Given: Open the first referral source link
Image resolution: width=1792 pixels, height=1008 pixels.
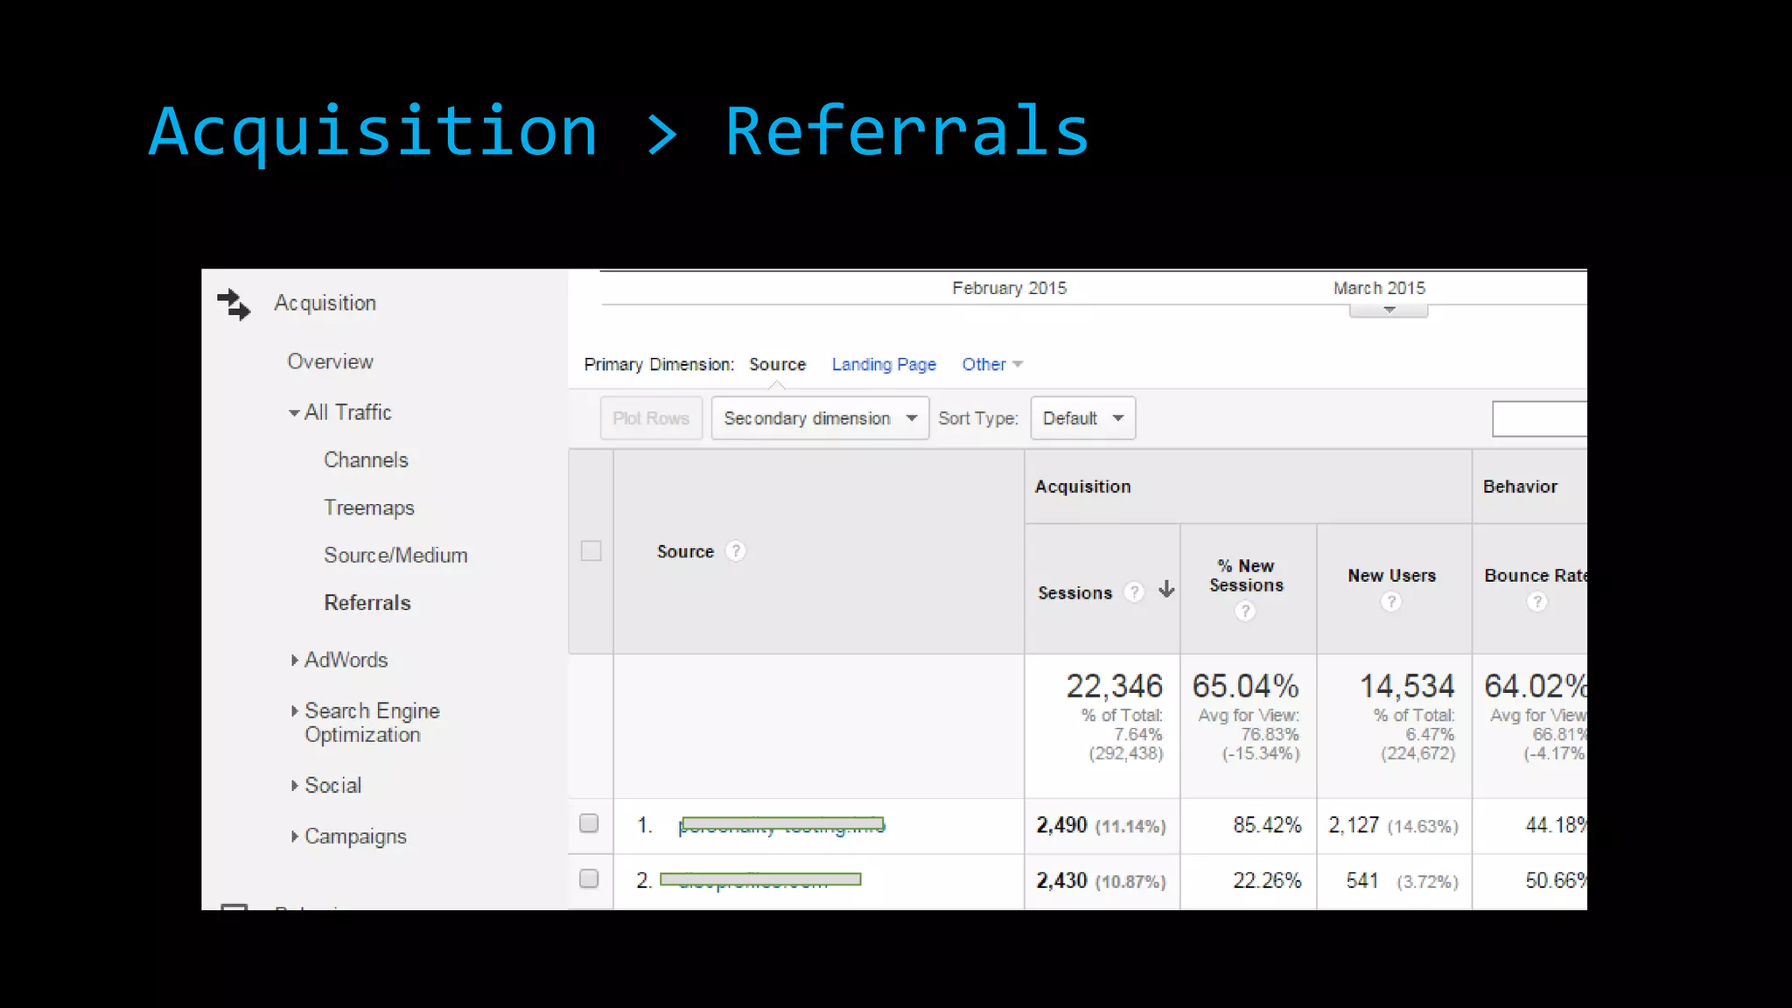Looking at the screenshot, I should tap(782, 825).
